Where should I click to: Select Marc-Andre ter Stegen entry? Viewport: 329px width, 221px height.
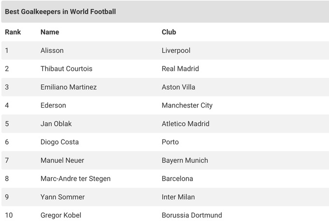[x=75, y=178]
